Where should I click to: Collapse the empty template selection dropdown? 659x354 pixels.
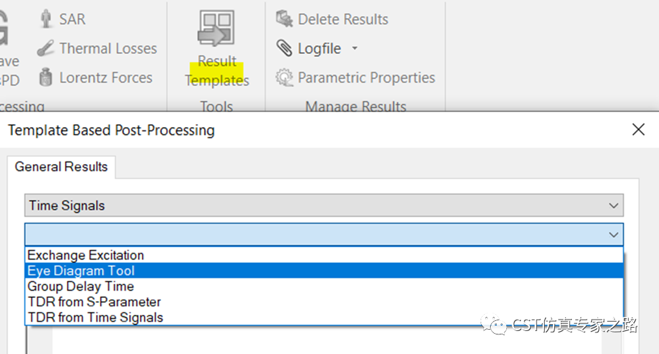coord(614,234)
